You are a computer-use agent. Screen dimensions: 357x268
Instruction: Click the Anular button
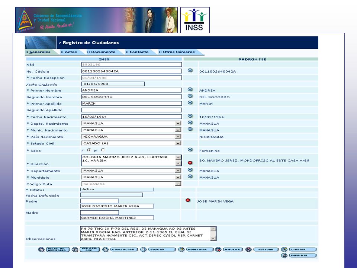(x=233, y=249)
